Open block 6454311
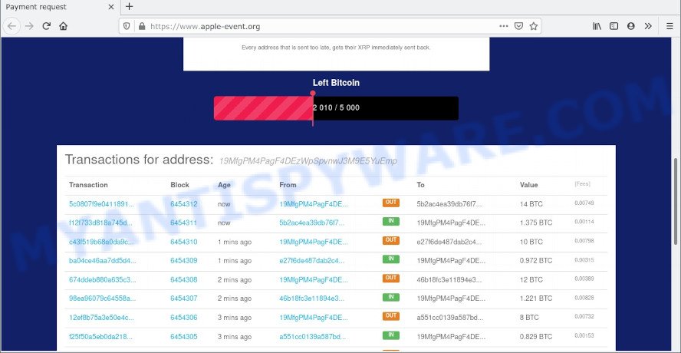Screen dimensions: 681x353 [184, 223]
